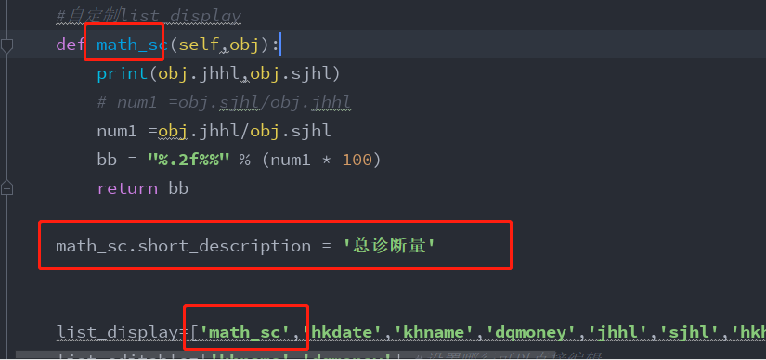Image resolution: width=766 pixels, height=360 pixels.
Task: Click the list_display variable name
Action: pos(117,332)
